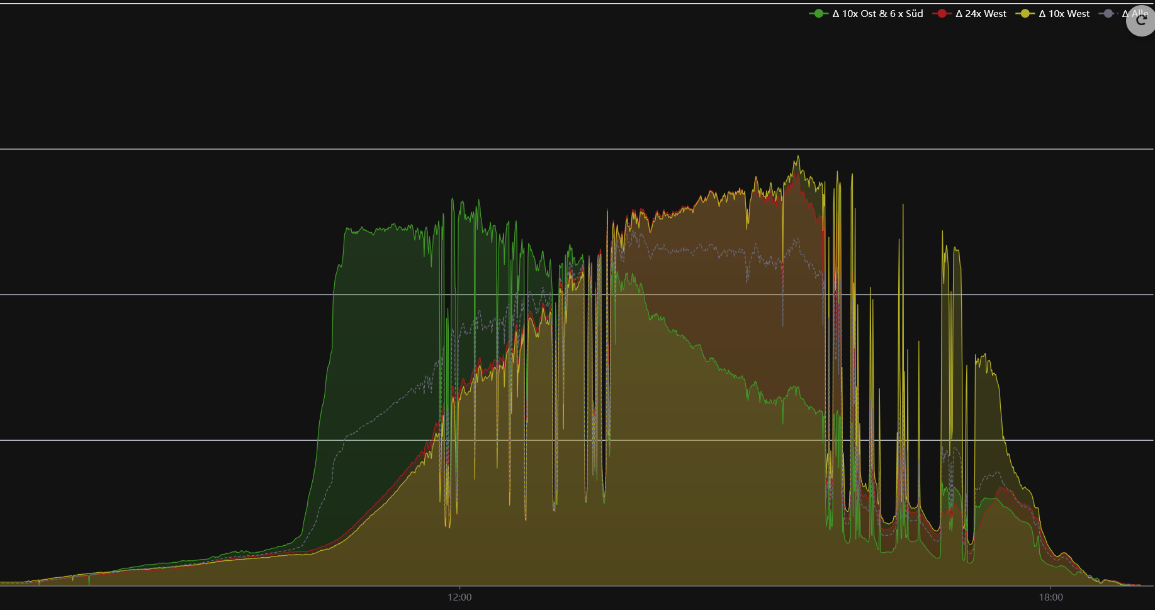
Task: Select the 12:00 time axis label
Action: (x=459, y=597)
